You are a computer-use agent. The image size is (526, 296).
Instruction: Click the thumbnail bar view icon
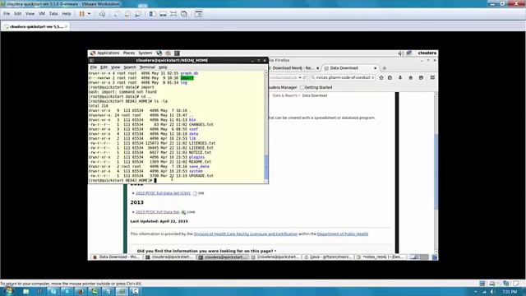163,14
